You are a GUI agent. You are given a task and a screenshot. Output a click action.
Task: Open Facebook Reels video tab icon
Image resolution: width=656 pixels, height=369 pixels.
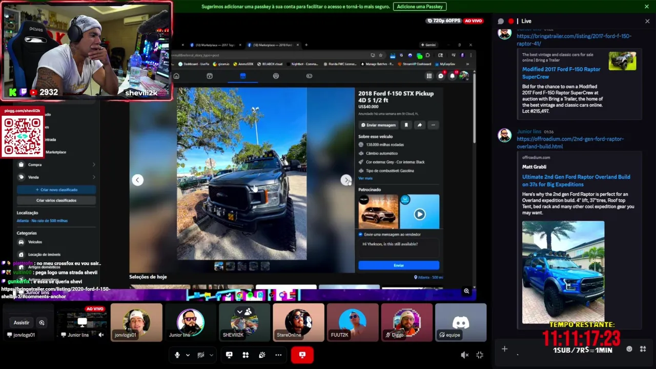(210, 76)
